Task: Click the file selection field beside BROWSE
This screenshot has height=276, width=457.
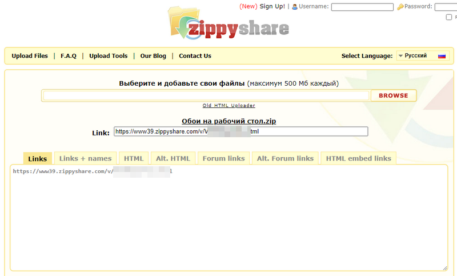Action: click(x=206, y=95)
